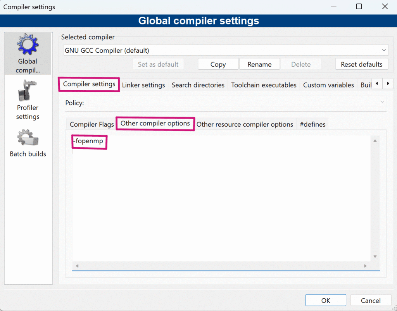397x311 pixels.
Task: Open the Search directories tab
Action: (x=198, y=85)
